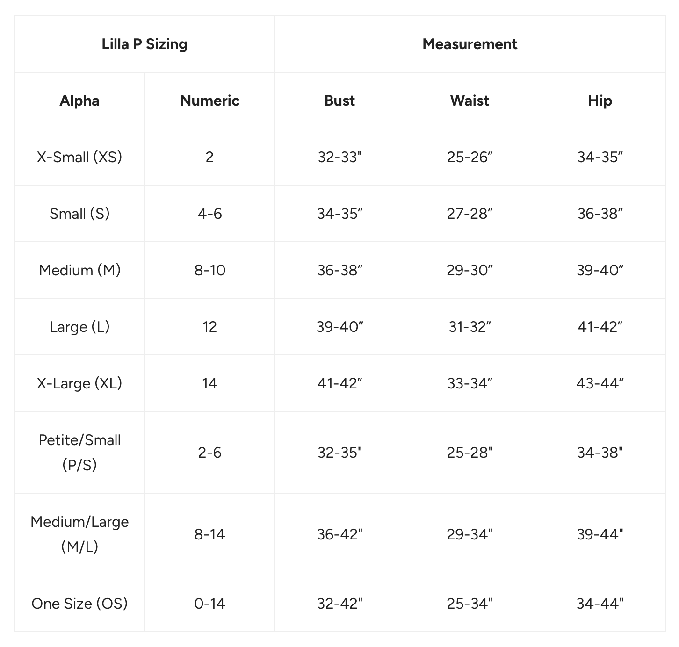Click the One Size numeric 0-14 cell
Screen dimensions: 679x647
pos(209,604)
